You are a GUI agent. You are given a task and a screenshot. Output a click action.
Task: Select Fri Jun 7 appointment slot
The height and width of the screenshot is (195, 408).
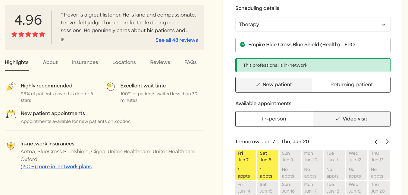point(245,165)
